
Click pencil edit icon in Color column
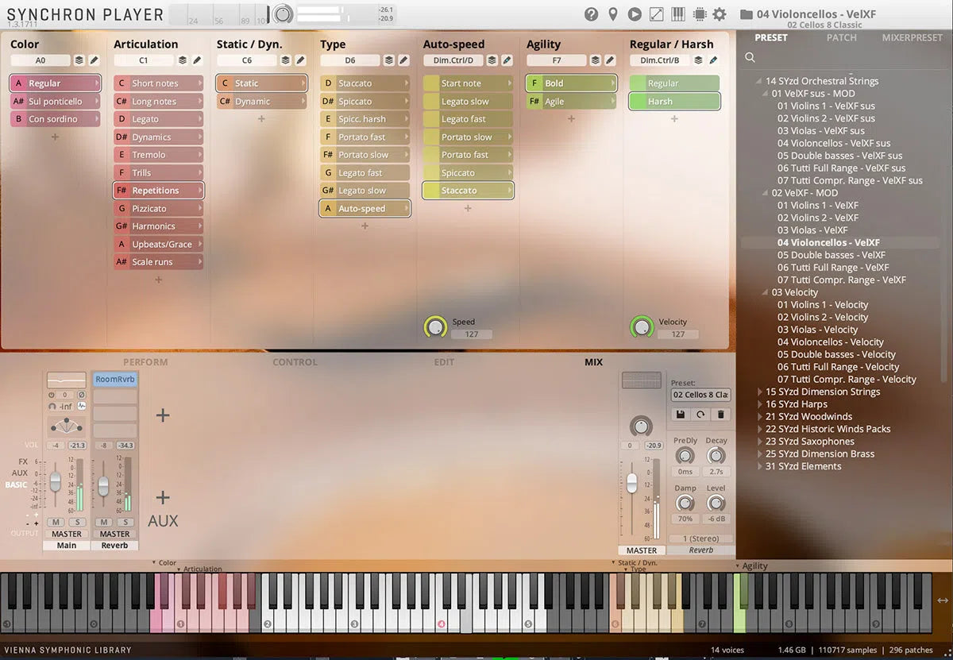pos(94,60)
